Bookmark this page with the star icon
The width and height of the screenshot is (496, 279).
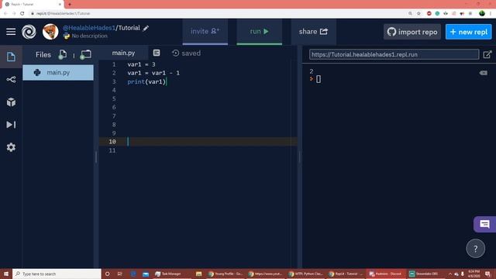pyautogui.click(x=418, y=13)
